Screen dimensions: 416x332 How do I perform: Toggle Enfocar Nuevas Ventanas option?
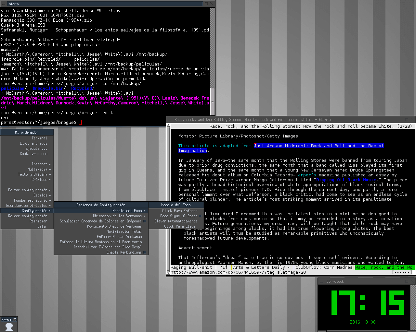click(101, 237)
